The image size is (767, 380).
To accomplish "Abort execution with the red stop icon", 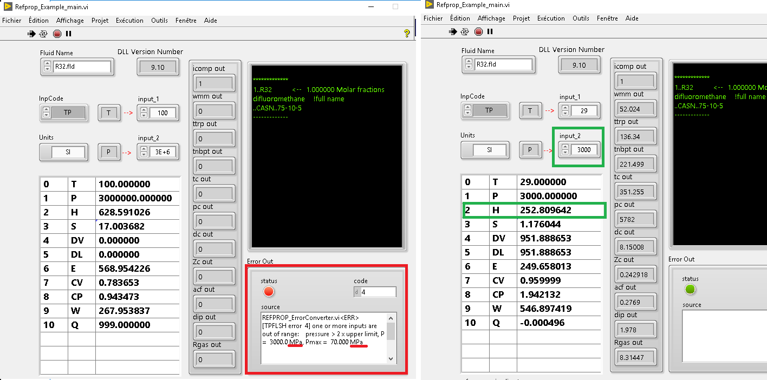I will coord(56,34).
